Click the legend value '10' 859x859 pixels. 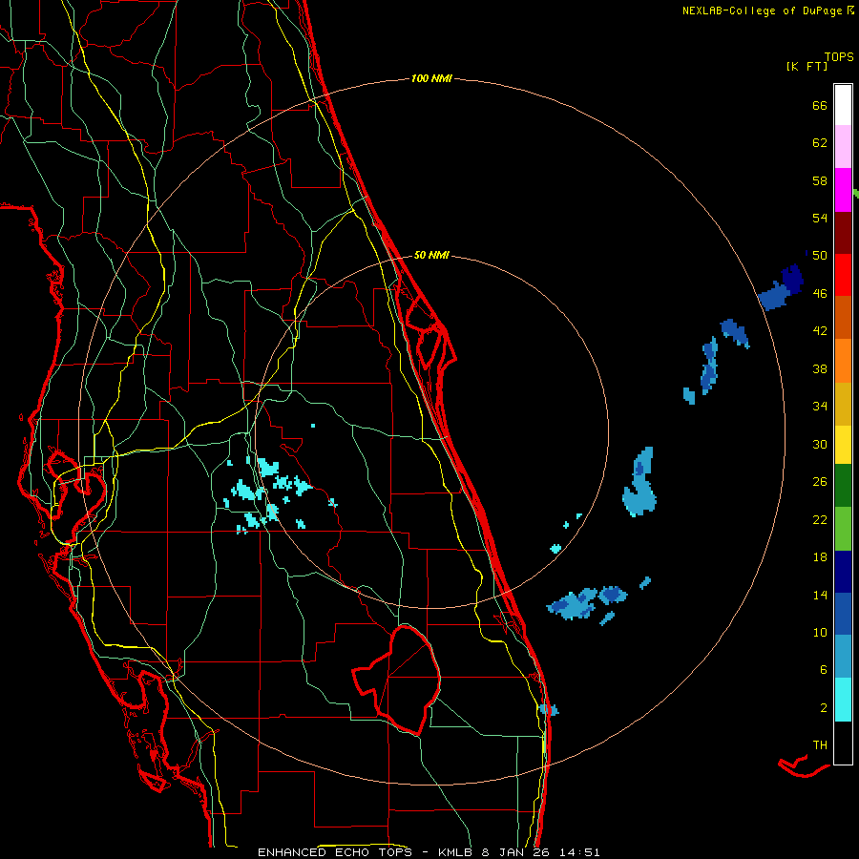820,632
